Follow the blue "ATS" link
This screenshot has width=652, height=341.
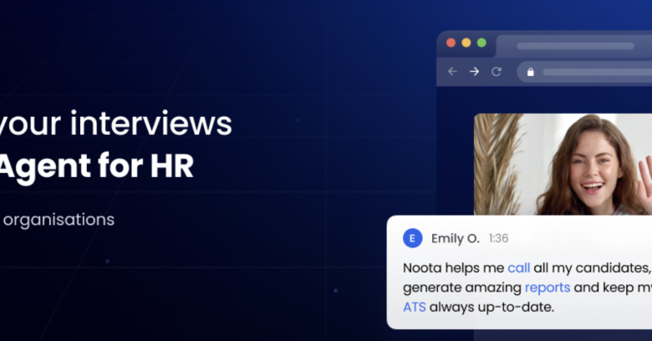[415, 307]
